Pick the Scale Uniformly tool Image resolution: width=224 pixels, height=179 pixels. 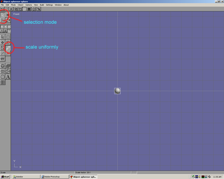tap(8, 48)
